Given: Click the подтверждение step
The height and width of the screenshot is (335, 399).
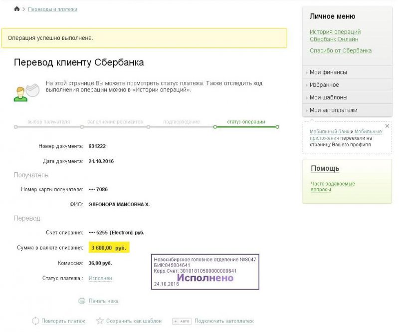Looking at the screenshot, I should 182,122.
